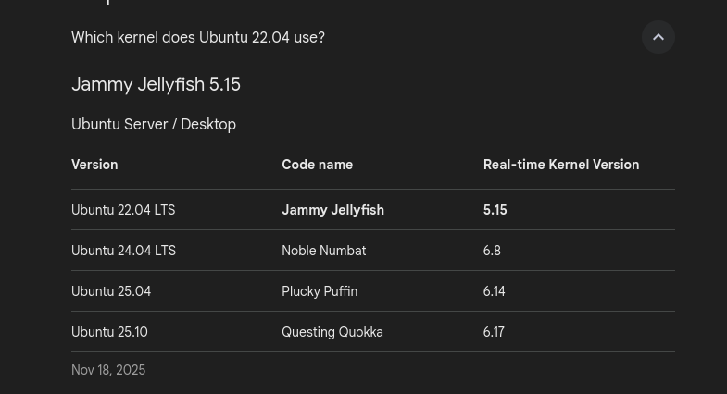727x394 pixels.
Task: Select the 'Ubuntu 25.10' version cell
Action: point(109,332)
